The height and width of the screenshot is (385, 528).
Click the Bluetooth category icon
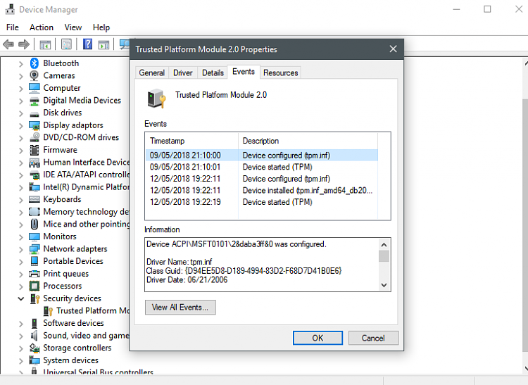tap(34, 63)
